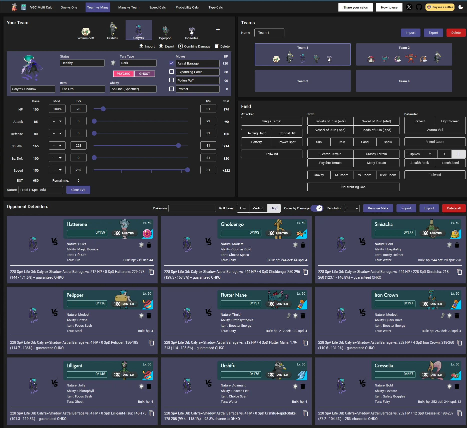This screenshot has height=428, width=467.
Task: Open the Type Calc tab
Action: (216, 7)
